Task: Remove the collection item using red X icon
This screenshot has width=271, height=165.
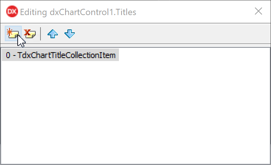Action: click(30, 34)
